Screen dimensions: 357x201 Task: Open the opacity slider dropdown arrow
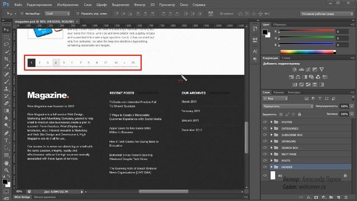click(352, 106)
